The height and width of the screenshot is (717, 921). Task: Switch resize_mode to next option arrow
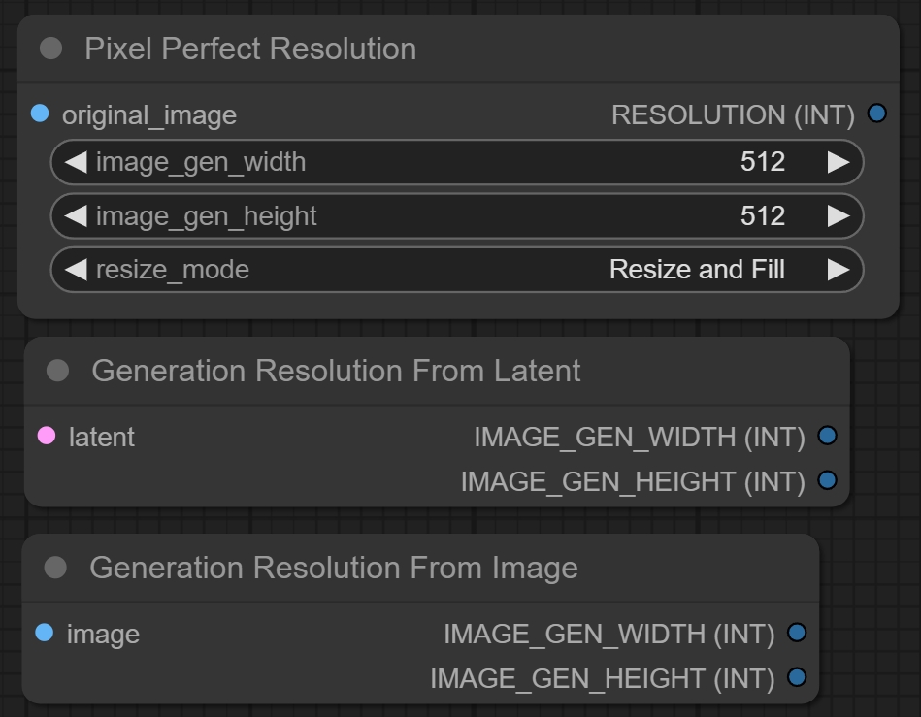pyautogui.click(x=839, y=270)
